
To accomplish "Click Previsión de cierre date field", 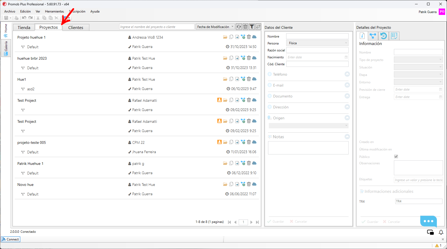I will click(418, 89).
